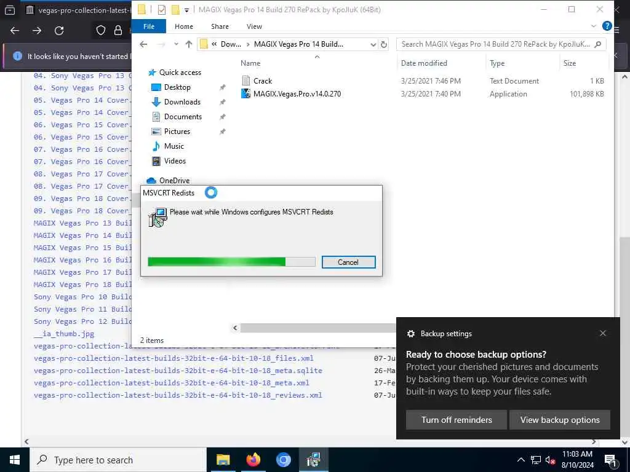
Task: Select the installer icon in taskbar
Action: tap(313, 460)
